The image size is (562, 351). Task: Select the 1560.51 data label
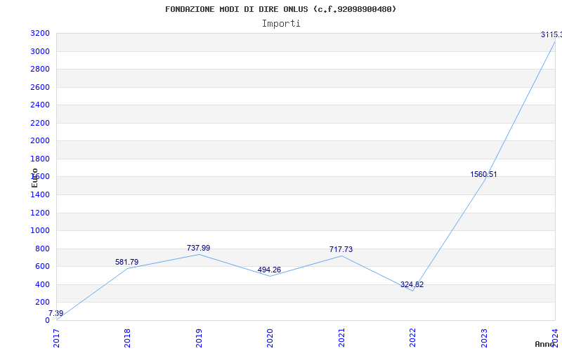pos(483,174)
